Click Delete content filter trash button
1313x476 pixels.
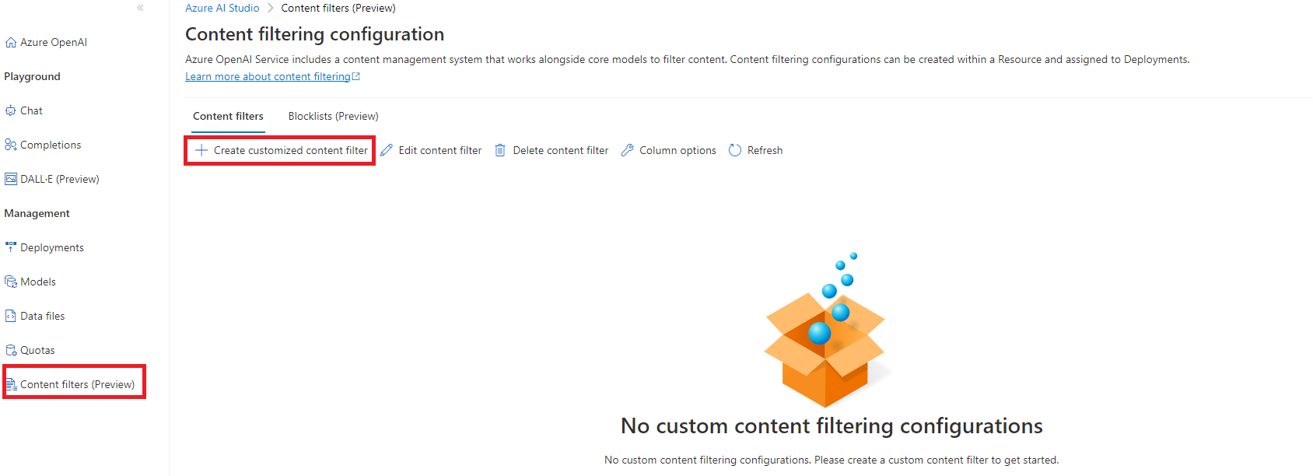coord(551,150)
